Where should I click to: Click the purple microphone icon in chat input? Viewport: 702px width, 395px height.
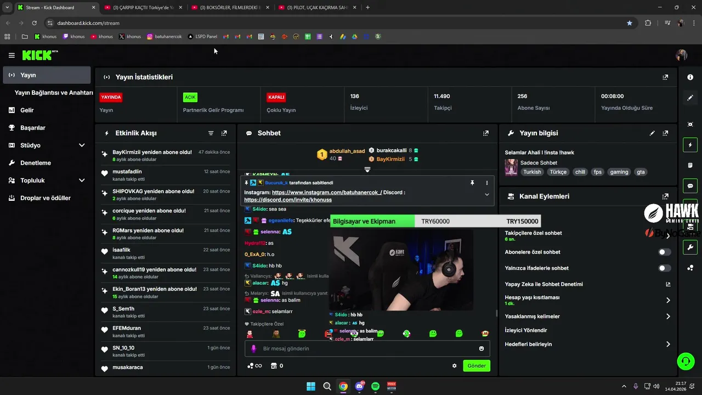point(253,348)
